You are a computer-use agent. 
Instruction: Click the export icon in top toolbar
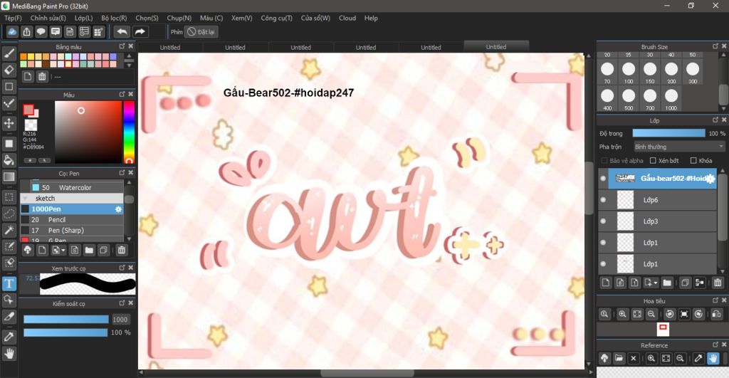coord(27,31)
